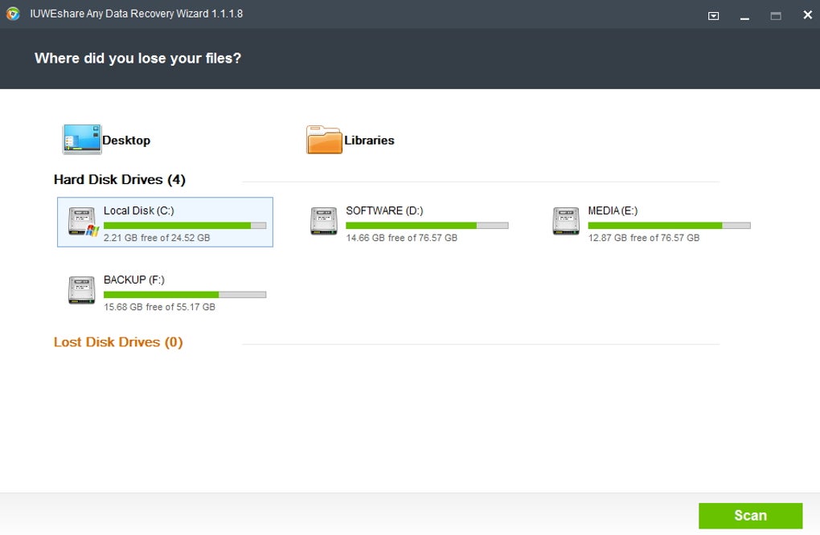Start scanning with the Scan button

tap(750, 516)
